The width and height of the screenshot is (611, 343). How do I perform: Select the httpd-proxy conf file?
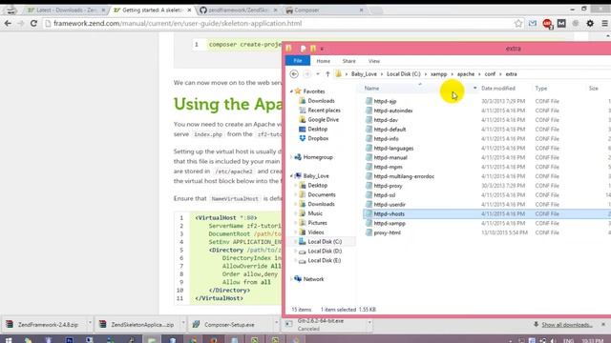pyautogui.click(x=388, y=186)
